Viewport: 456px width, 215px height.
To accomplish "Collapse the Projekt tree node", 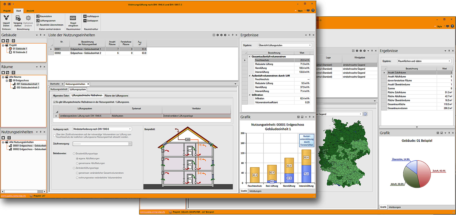I will pos(3,45).
